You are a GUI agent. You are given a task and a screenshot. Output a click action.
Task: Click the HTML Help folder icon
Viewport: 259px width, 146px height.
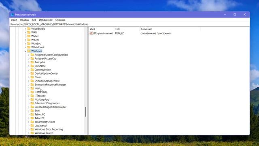32,92
